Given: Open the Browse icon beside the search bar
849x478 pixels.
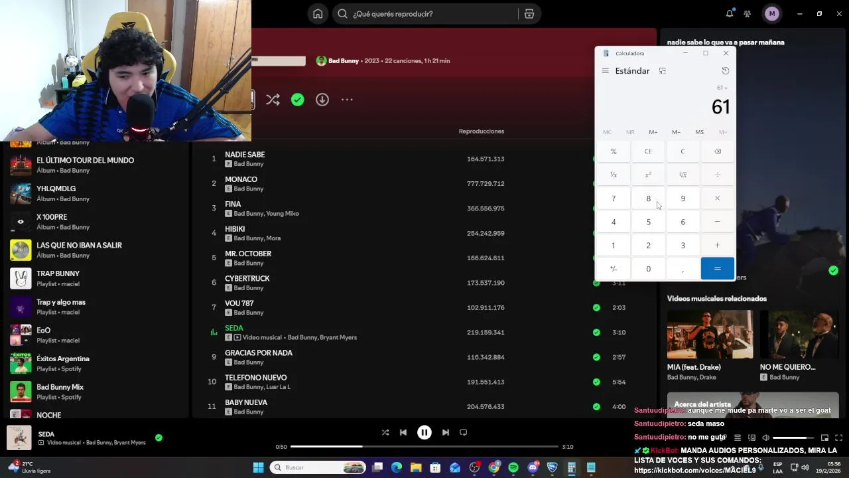Looking at the screenshot, I should 529,14.
